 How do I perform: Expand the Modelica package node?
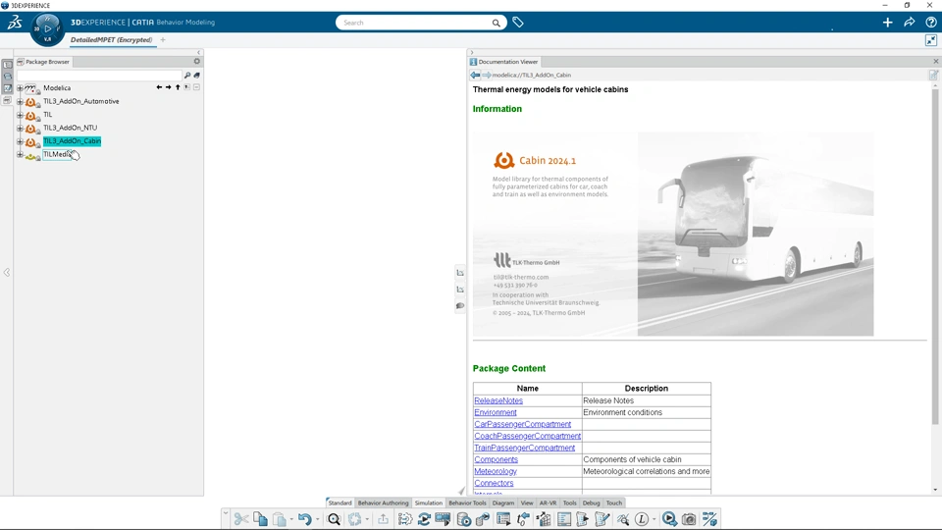pyautogui.click(x=20, y=87)
